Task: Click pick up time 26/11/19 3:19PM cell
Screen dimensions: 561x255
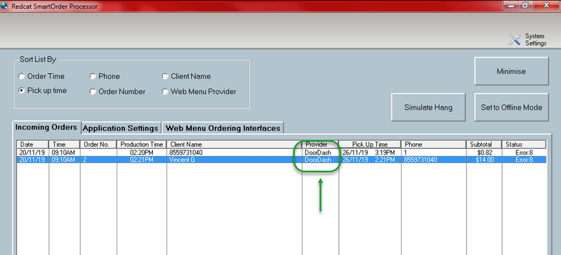Action: click(x=370, y=152)
